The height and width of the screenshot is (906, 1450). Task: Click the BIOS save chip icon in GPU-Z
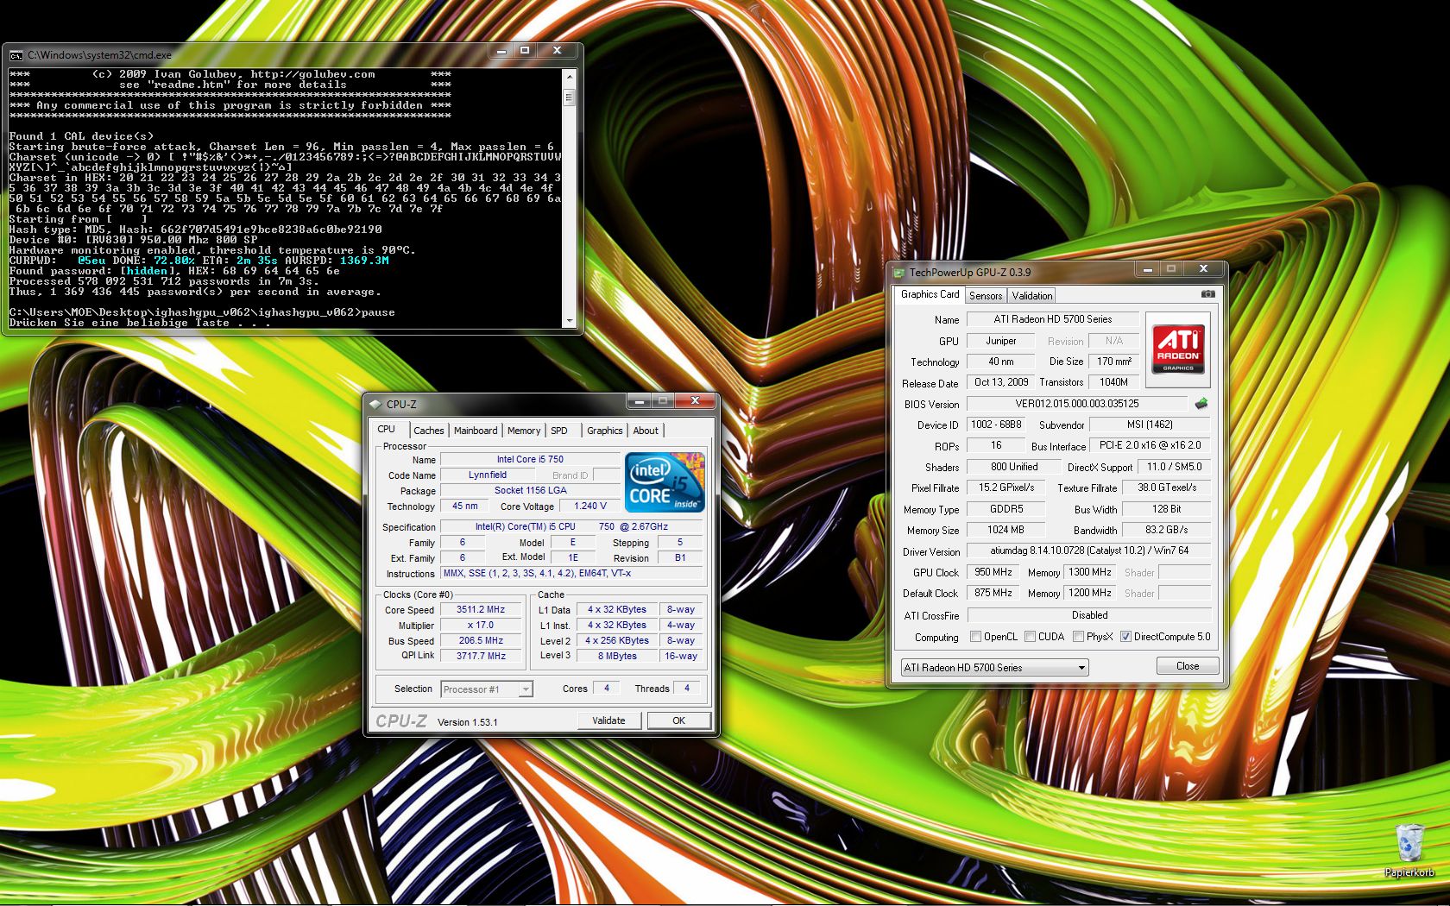point(1201,404)
